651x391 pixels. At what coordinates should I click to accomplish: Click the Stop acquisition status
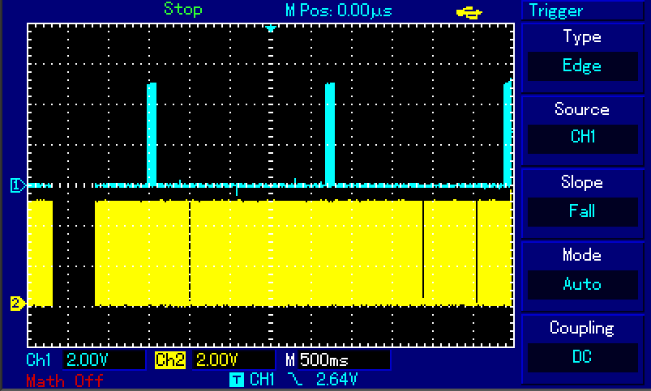pyautogui.click(x=183, y=10)
